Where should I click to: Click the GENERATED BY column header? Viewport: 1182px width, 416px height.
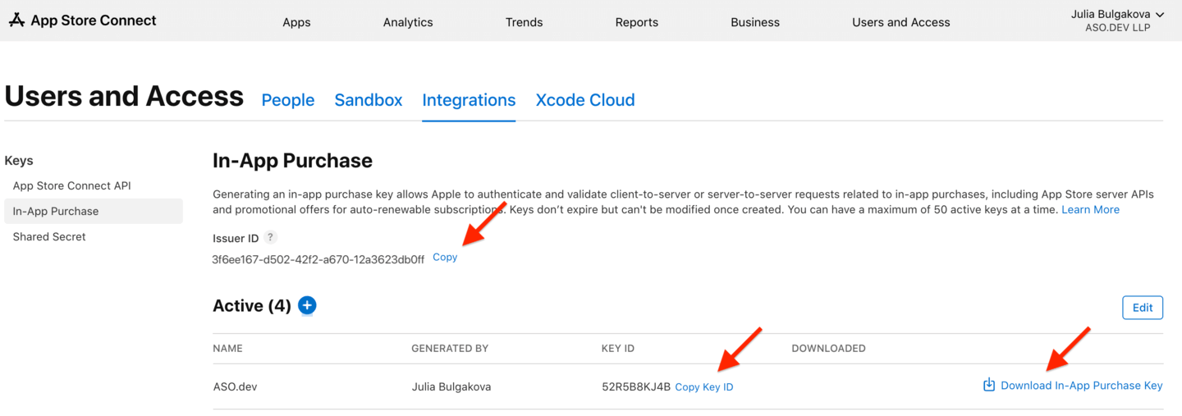[x=450, y=348]
